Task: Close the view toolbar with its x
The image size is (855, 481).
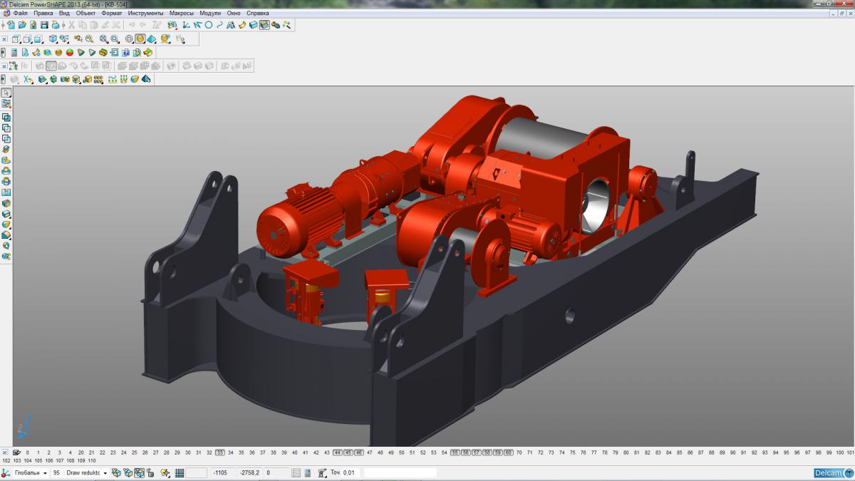Action: [4, 39]
